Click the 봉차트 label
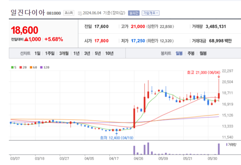241x165 pixels. pos(166,53)
